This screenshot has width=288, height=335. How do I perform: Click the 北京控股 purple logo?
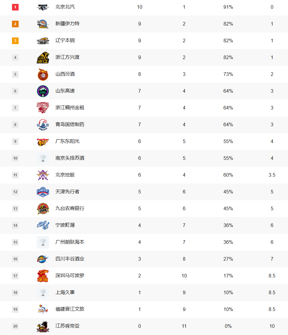(x=43, y=175)
